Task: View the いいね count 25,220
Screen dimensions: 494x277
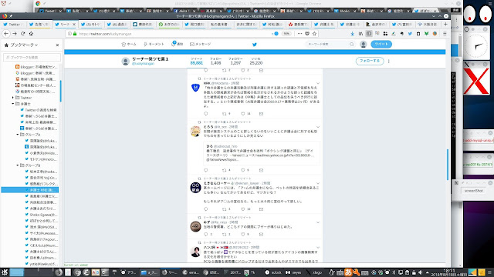Action: (x=255, y=62)
